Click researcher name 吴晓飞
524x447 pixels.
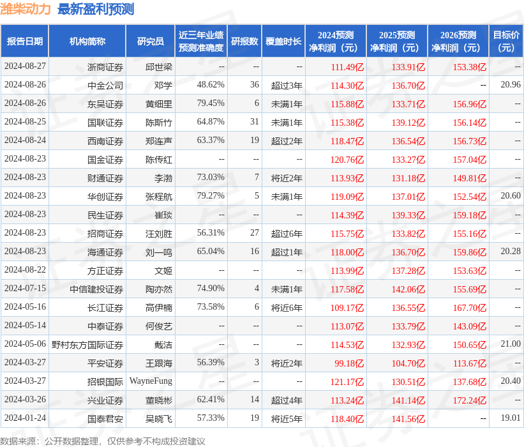(x=159, y=419)
